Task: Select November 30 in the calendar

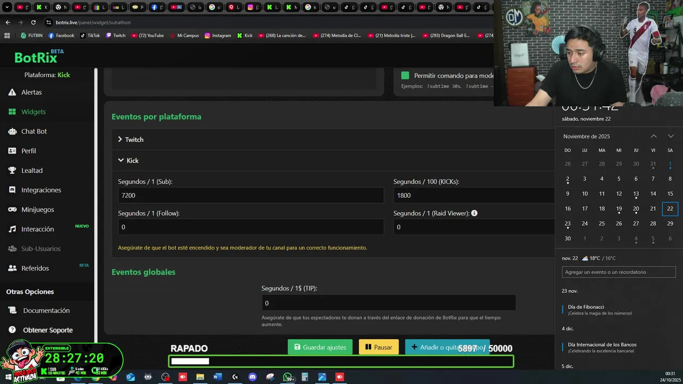Action: (x=568, y=238)
